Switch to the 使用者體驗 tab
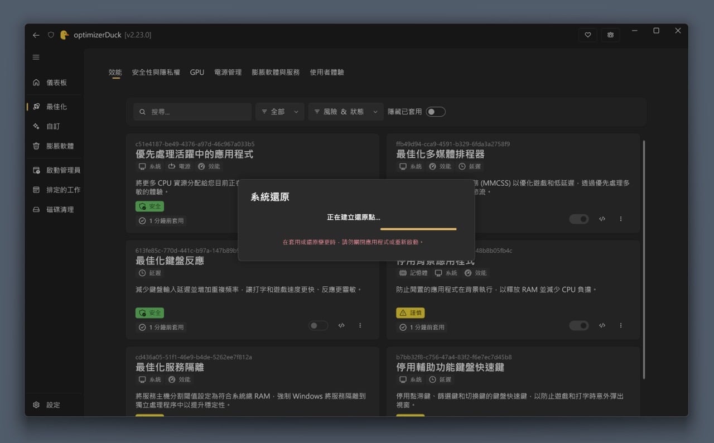This screenshot has height=443, width=714. [327, 73]
